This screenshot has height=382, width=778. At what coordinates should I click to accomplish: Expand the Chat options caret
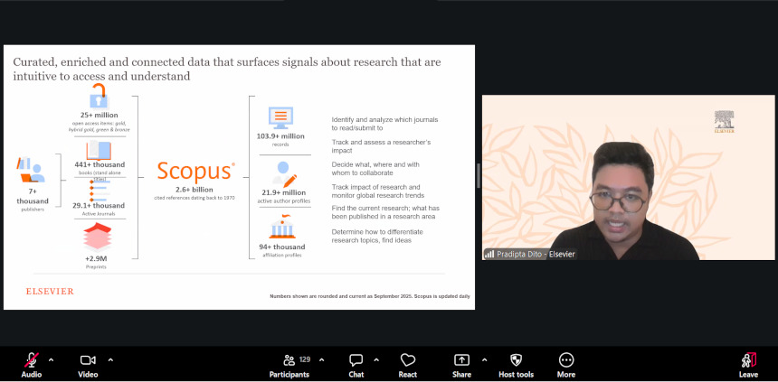(x=376, y=359)
